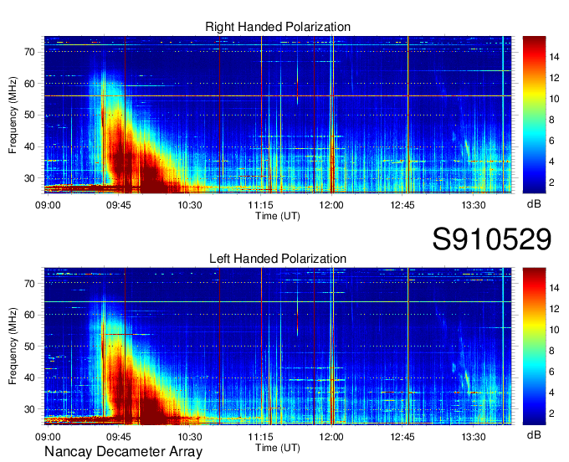Click '12:00' on the upper plot's time axis
This screenshot has width=569, height=462.
click(331, 205)
